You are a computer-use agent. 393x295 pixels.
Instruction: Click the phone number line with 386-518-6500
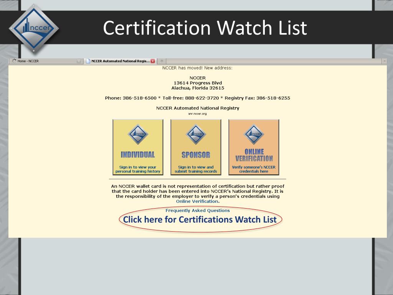[x=198, y=98]
